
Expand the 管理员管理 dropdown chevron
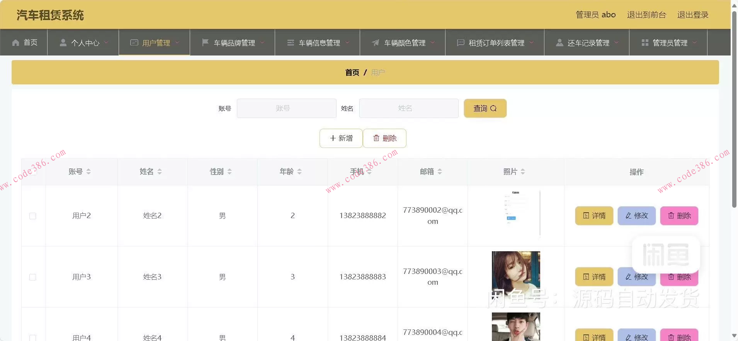point(694,43)
